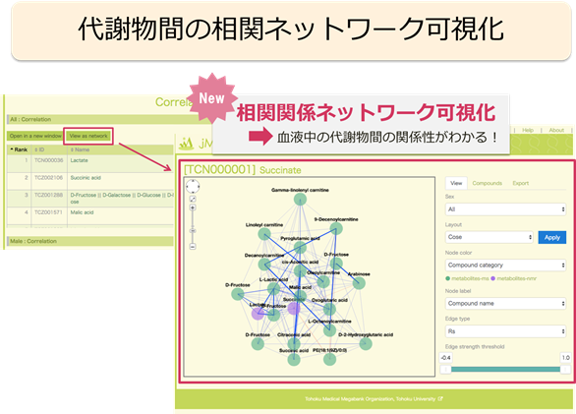Viewport: 576px width, 414px height.
Task: Select the Oxoglutaric acid node
Action: pos(329,309)
